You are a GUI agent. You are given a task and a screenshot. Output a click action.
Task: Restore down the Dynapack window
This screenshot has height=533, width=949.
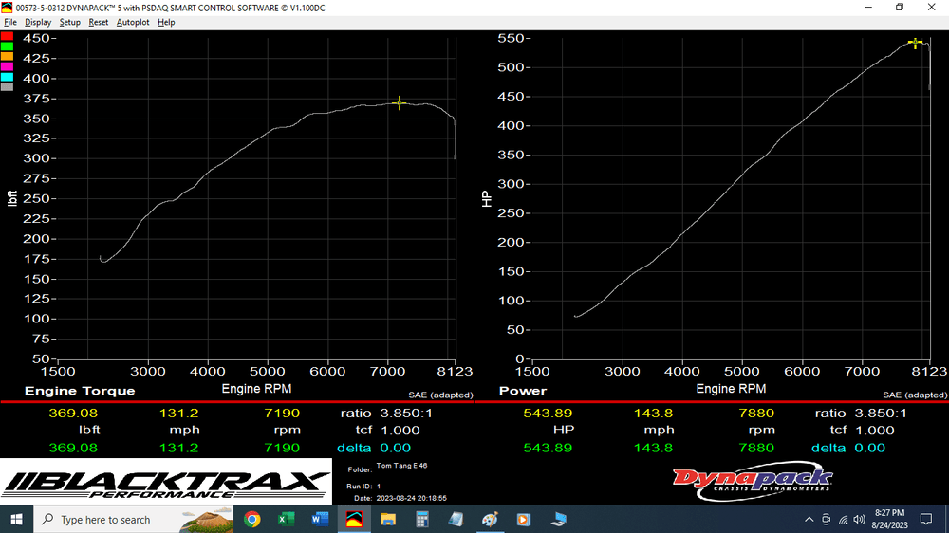900,8
